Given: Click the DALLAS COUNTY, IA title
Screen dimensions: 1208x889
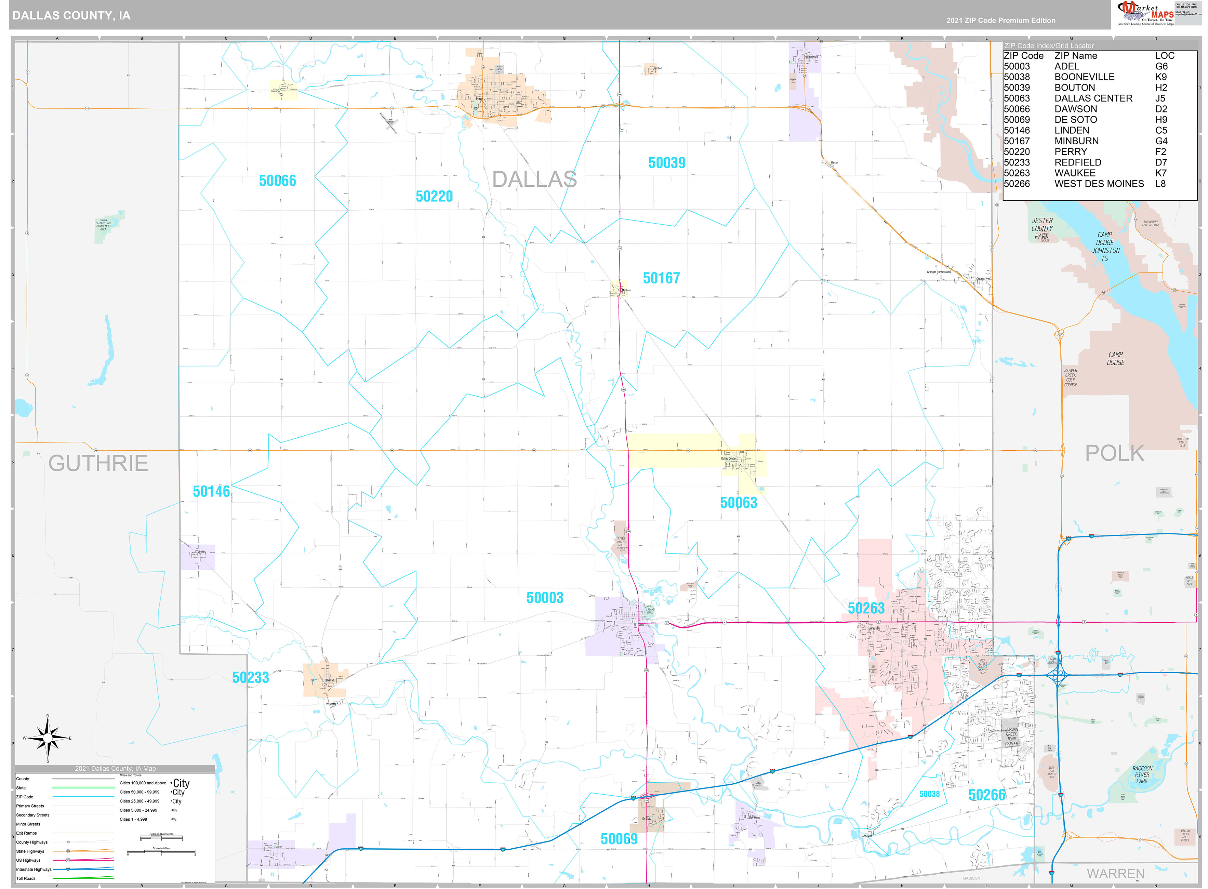Looking at the screenshot, I should tap(71, 16).
